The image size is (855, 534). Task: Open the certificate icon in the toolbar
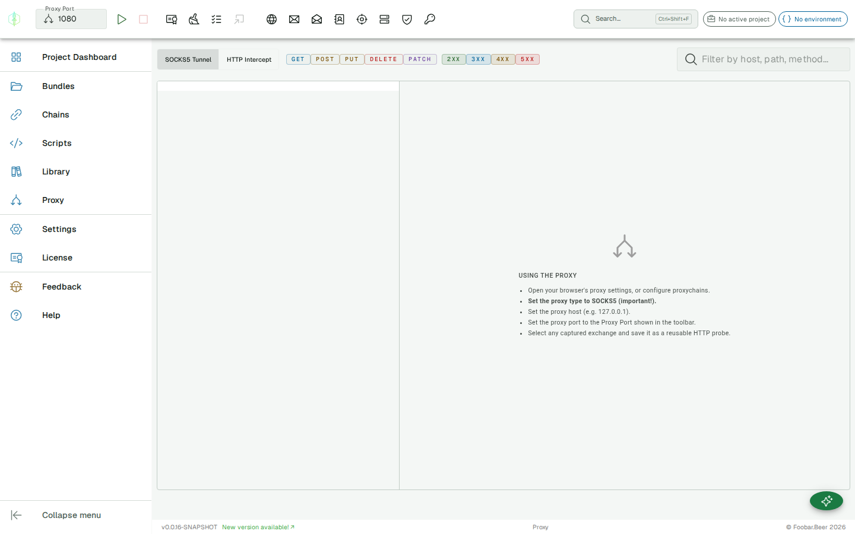coord(172,20)
